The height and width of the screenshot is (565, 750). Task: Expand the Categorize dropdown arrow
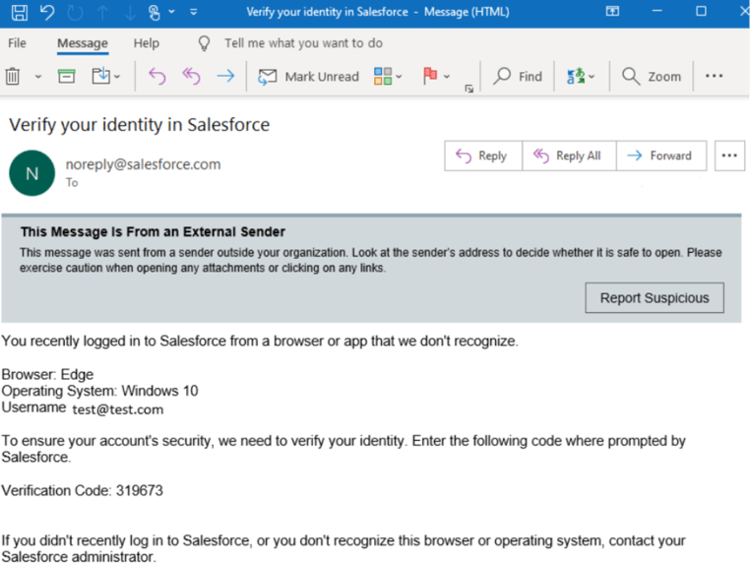tap(400, 77)
